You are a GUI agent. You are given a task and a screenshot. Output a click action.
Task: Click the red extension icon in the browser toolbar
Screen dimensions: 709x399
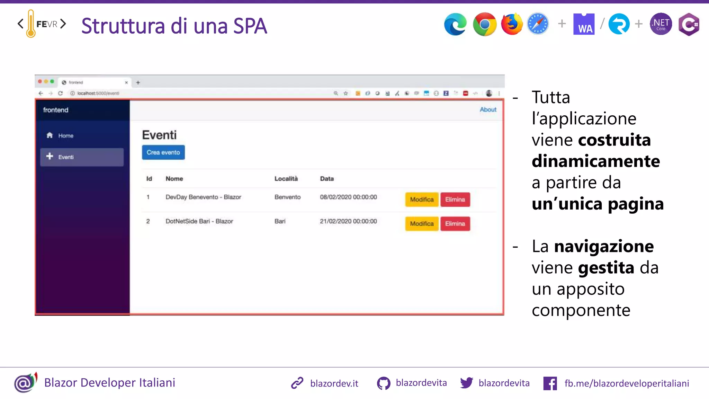point(466,93)
